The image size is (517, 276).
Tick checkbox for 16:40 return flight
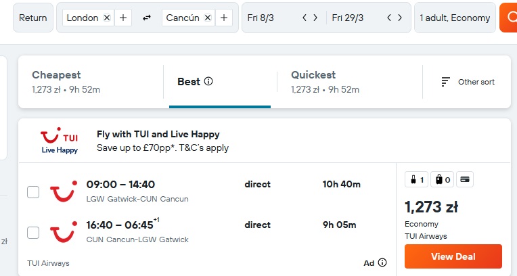pyautogui.click(x=33, y=233)
